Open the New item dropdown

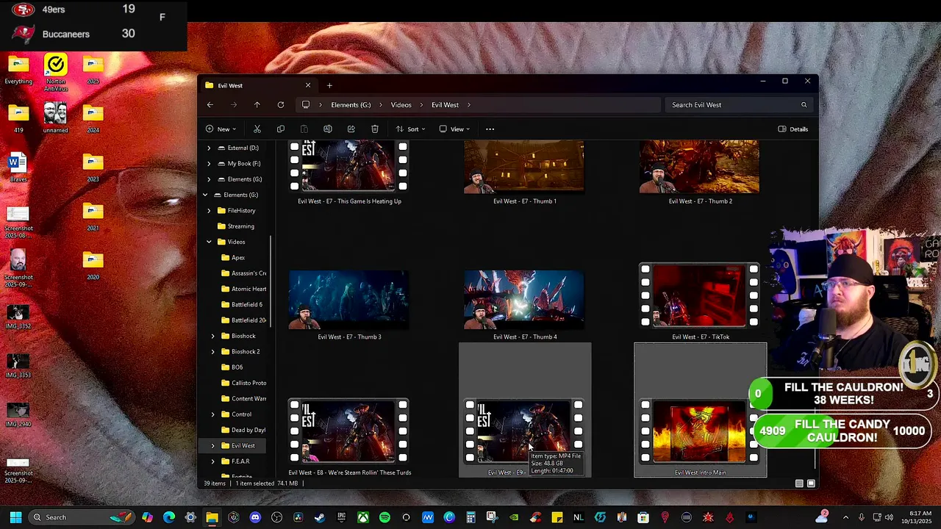coord(221,129)
